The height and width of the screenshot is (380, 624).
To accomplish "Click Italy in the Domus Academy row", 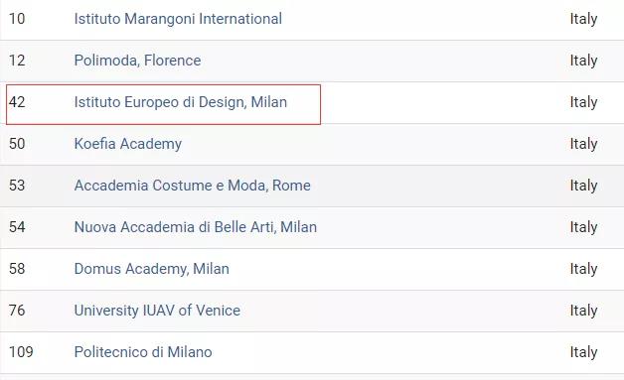I will coord(583,269).
